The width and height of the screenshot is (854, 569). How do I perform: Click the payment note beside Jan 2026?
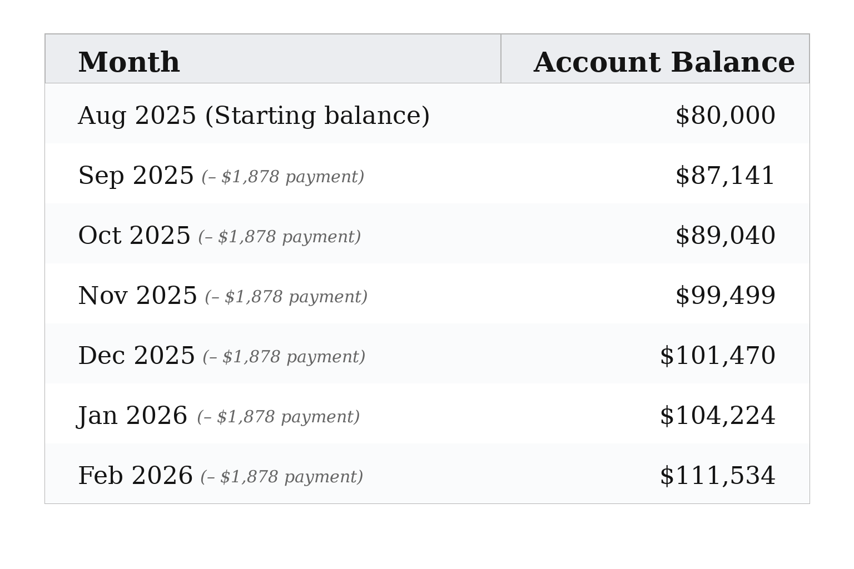coord(278,417)
